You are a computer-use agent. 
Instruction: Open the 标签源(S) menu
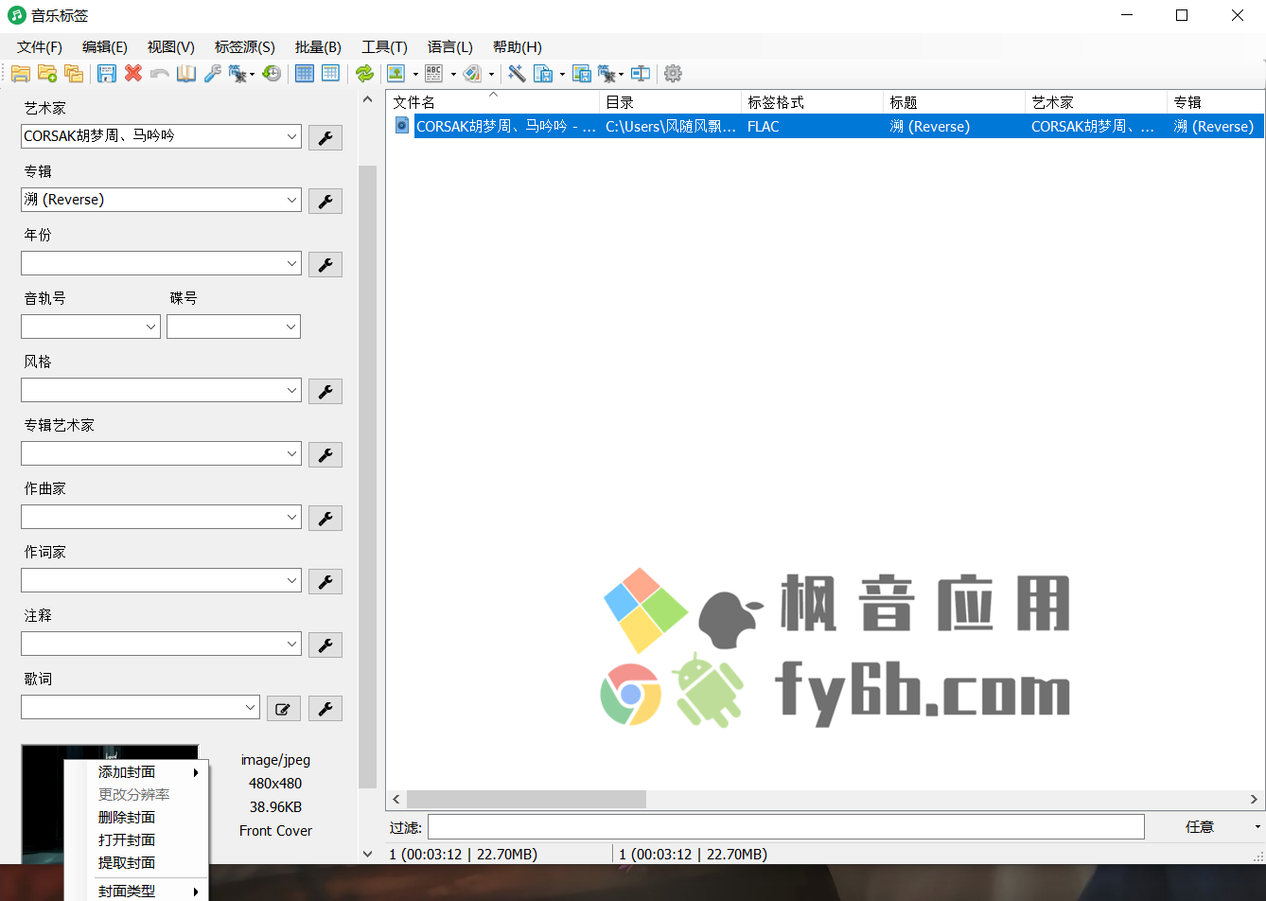pyautogui.click(x=245, y=47)
